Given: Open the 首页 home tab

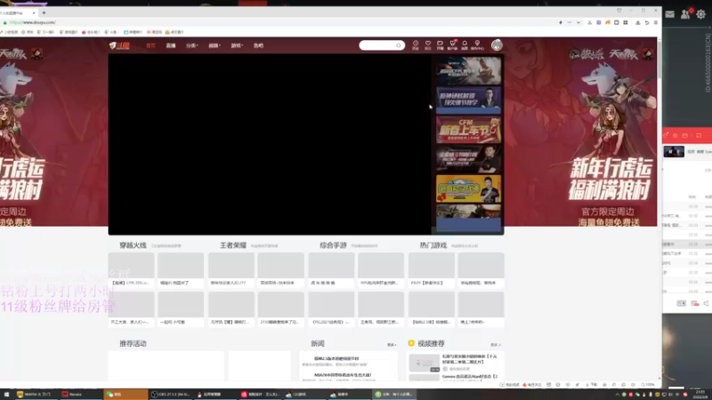Looking at the screenshot, I should [x=150, y=46].
